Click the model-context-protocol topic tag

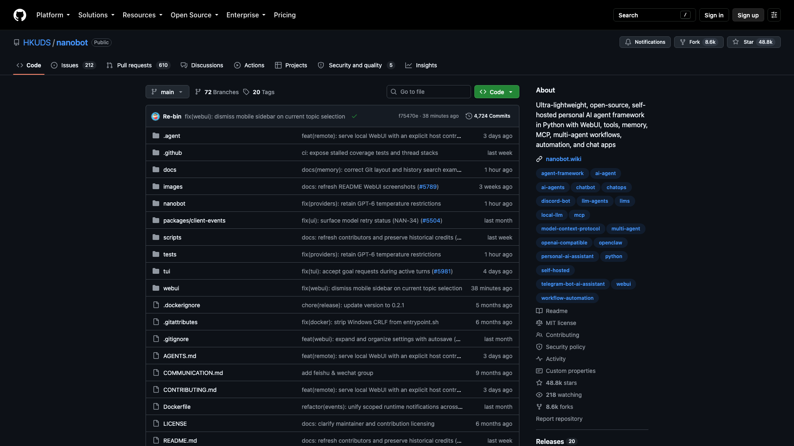pyautogui.click(x=570, y=229)
